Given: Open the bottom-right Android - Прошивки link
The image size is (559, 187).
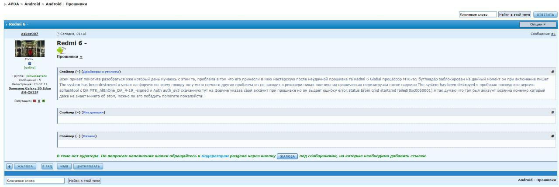Looking at the screenshot, I should pos(537,180).
